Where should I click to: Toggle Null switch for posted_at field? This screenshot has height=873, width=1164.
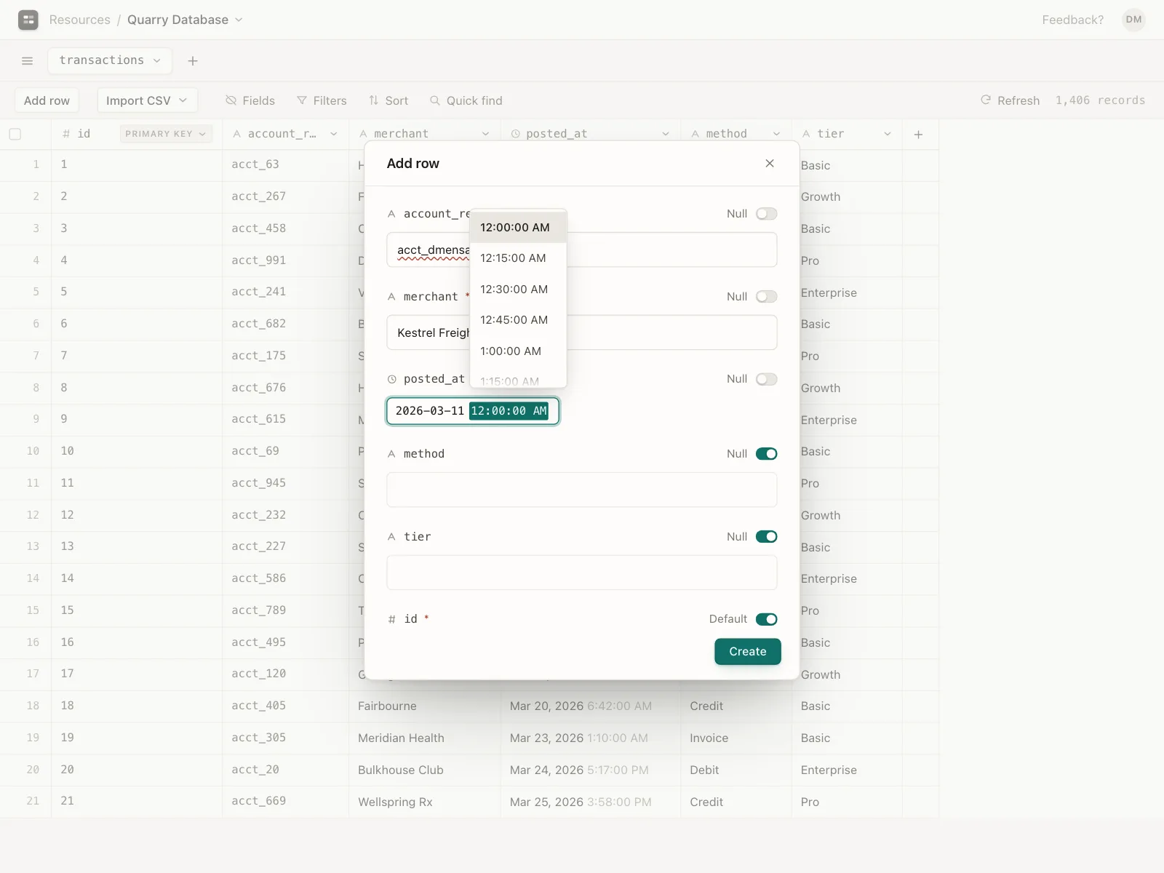point(766,379)
